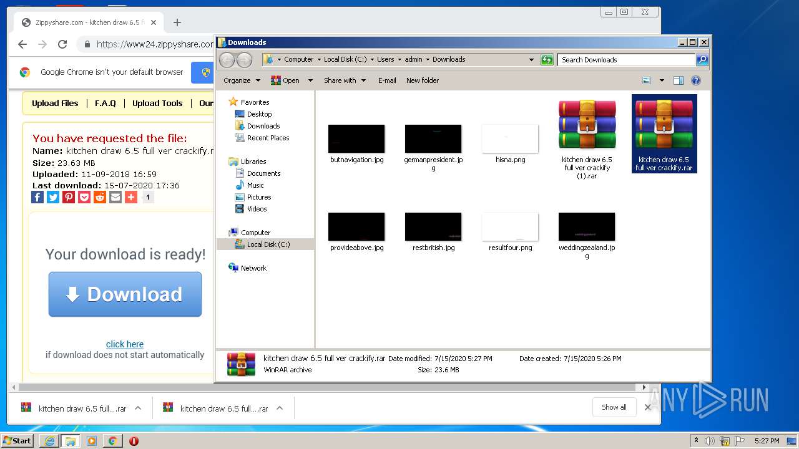Open the Pictures library
The width and height of the screenshot is (799, 449).
pos(253,197)
